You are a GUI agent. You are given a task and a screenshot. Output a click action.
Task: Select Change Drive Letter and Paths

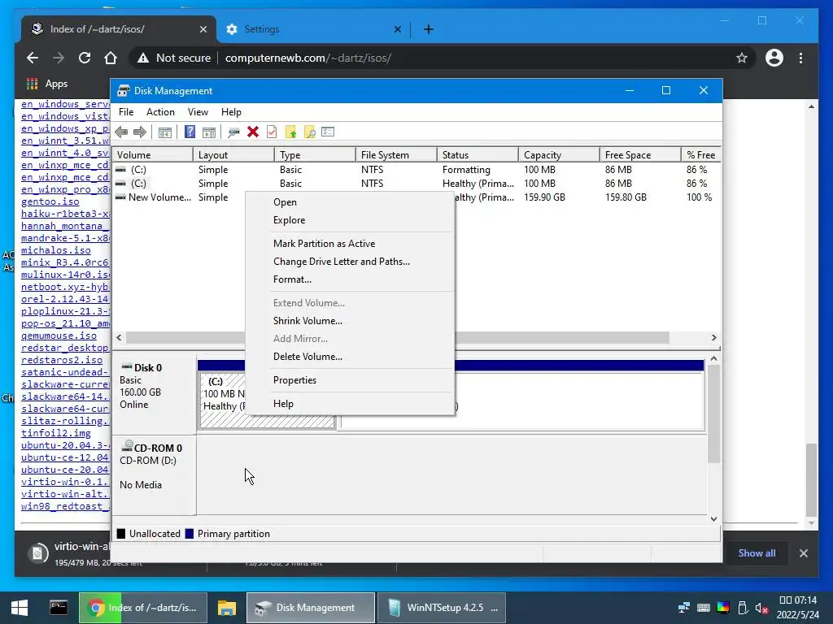[x=350, y=262]
